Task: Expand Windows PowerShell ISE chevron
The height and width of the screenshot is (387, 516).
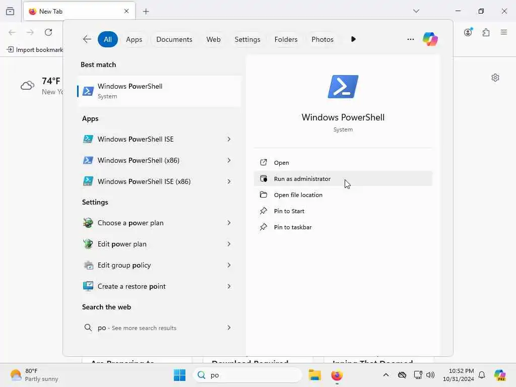Action: pos(229,139)
